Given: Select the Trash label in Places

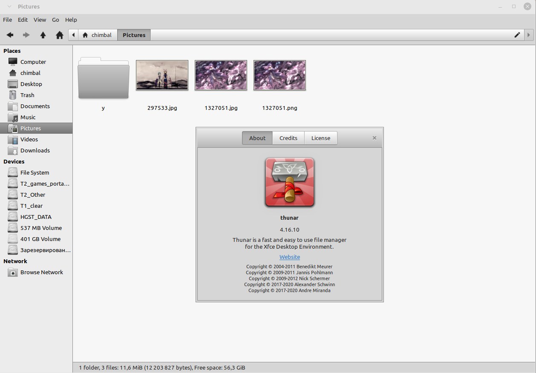Looking at the screenshot, I should coord(27,95).
